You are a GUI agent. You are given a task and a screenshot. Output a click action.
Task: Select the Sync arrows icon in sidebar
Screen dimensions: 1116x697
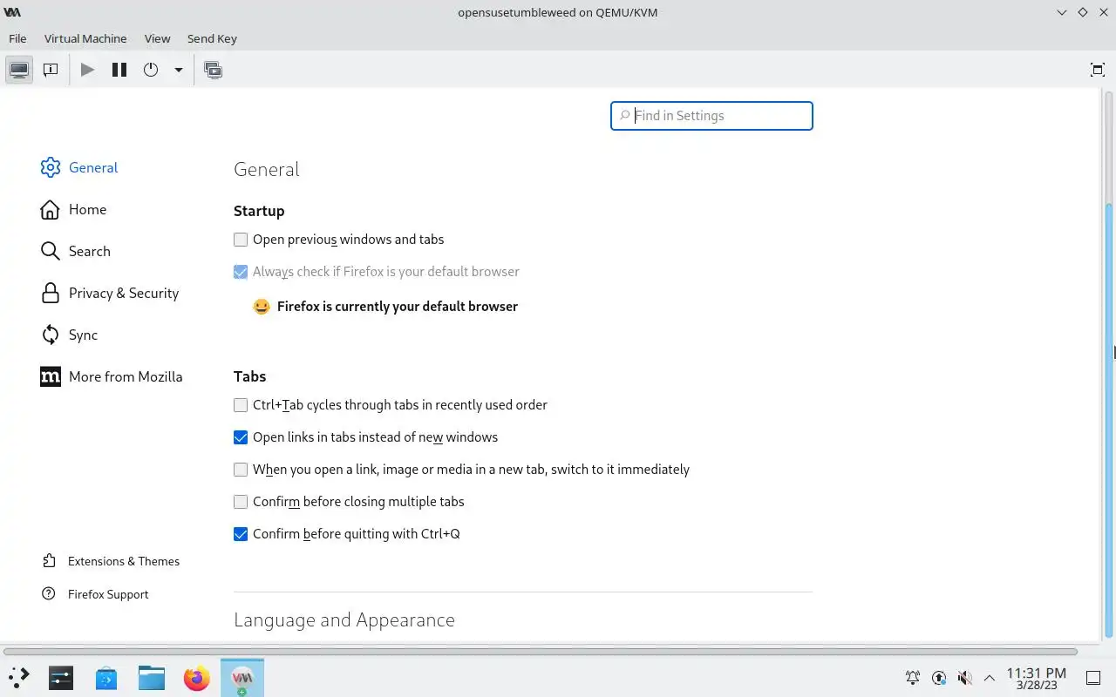[51, 335]
